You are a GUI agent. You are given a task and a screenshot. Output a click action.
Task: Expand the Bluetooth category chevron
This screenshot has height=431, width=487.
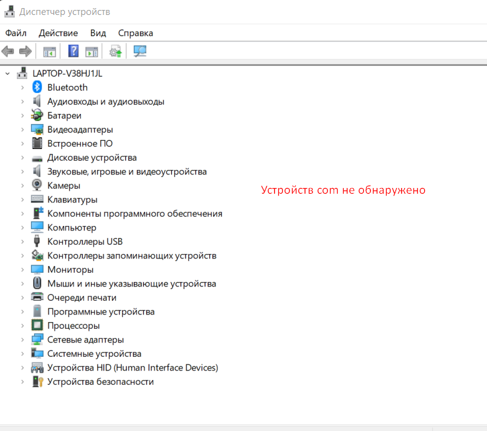pyautogui.click(x=22, y=88)
